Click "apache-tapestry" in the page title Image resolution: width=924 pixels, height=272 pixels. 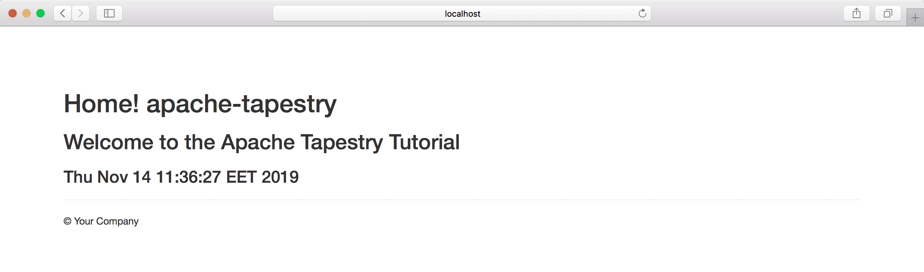point(241,105)
